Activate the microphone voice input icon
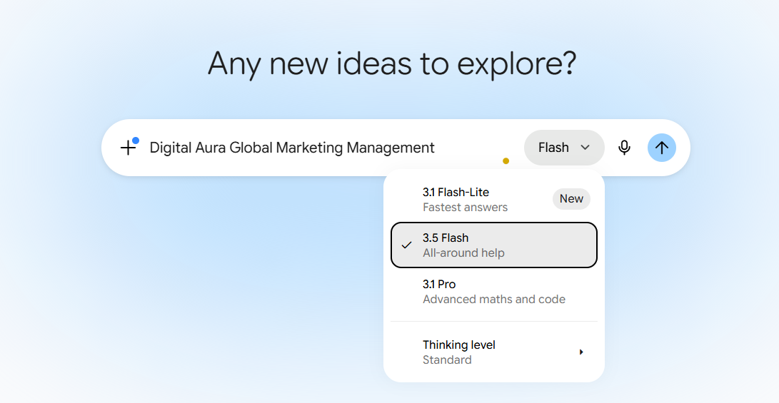 click(x=625, y=148)
